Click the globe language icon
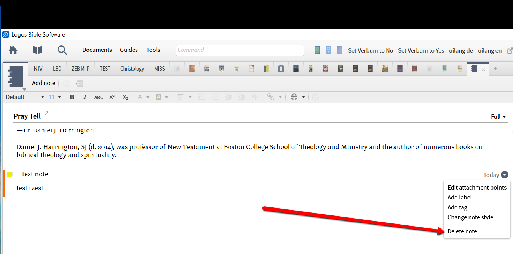The height and width of the screenshot is (254, 513). pyautogui.click(x=294, y=97)
